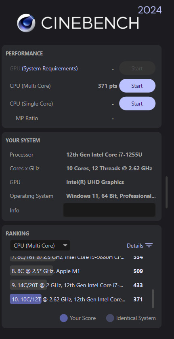Click the ranking list scrollbar
Screen dimensions: 174x339
pyautogui.click(x=153, y=299)
